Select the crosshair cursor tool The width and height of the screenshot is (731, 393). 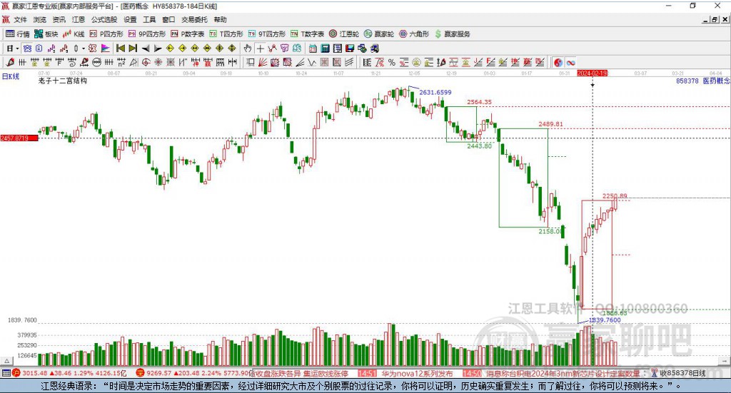260,49
